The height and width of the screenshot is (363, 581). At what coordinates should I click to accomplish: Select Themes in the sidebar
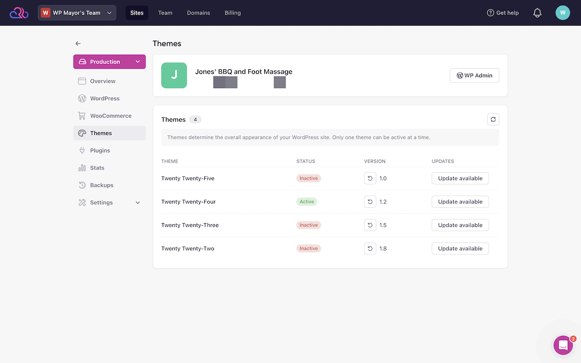[x=109, y=133]
